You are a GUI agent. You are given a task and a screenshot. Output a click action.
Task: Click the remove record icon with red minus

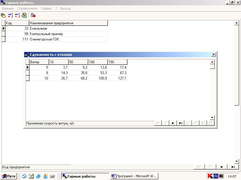point(17,16)
